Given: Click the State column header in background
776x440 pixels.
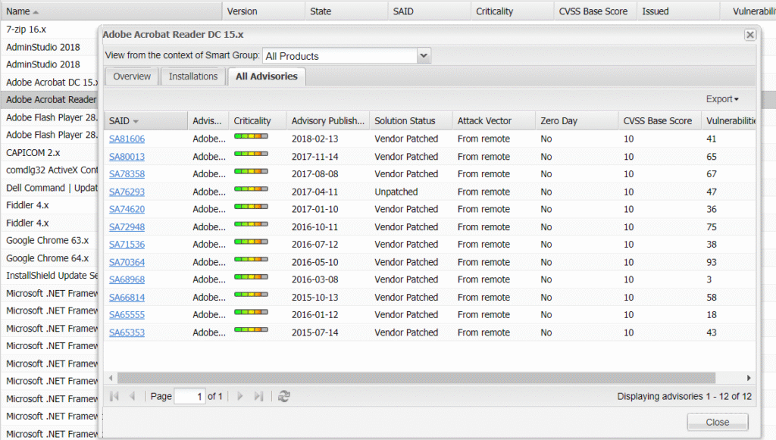Looking at the screenshot, I should pyautogui.click(x=347, y=11).
